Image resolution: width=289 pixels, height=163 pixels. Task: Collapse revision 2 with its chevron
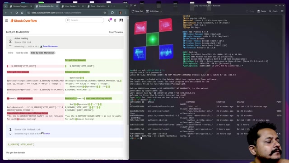[x=10, y=46]
